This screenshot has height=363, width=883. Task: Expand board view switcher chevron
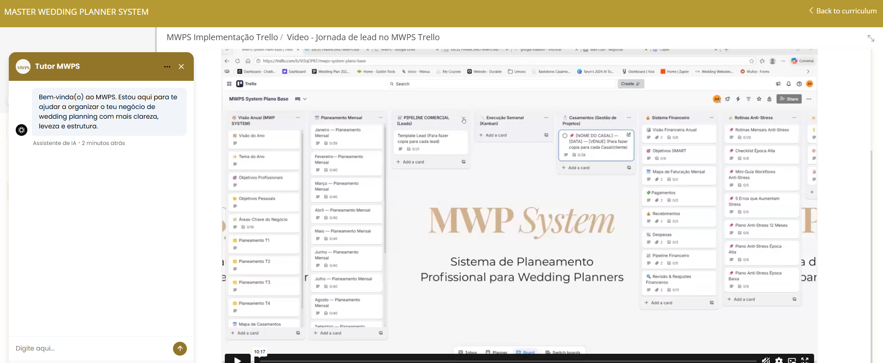pos(305,99)
